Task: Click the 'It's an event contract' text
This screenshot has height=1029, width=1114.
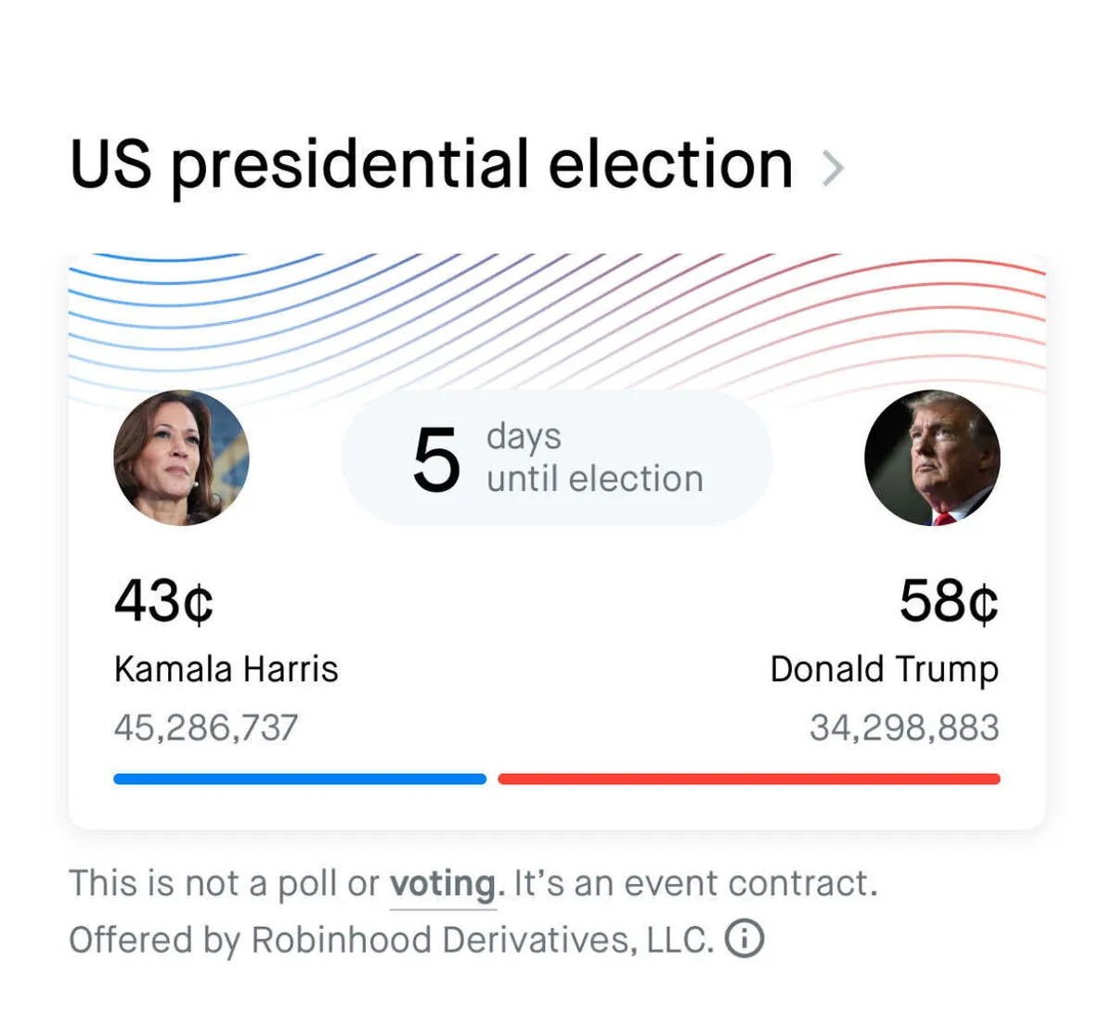Action: [694, 883]
